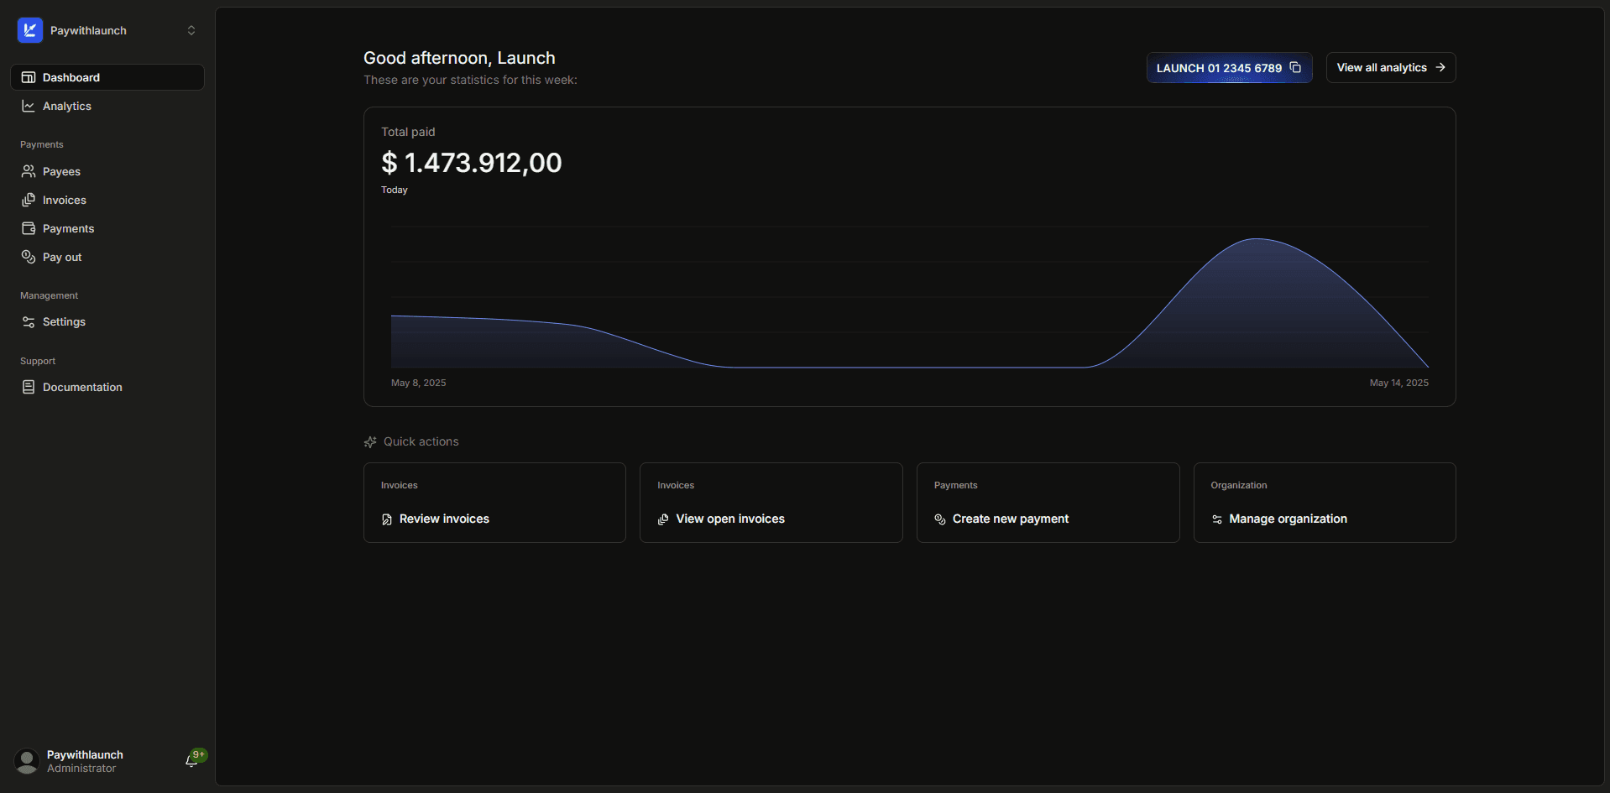Click the Pay out coins icon
The height and width of the screenshot is (793, 1610).
tap(29, 257)
